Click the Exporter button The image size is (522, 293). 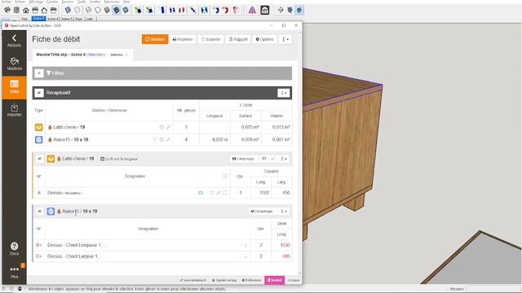tap(210, 39)
